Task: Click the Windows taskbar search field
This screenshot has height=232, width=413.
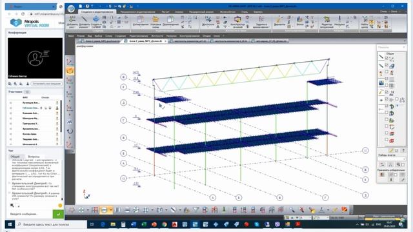Action: pos(51,224)
